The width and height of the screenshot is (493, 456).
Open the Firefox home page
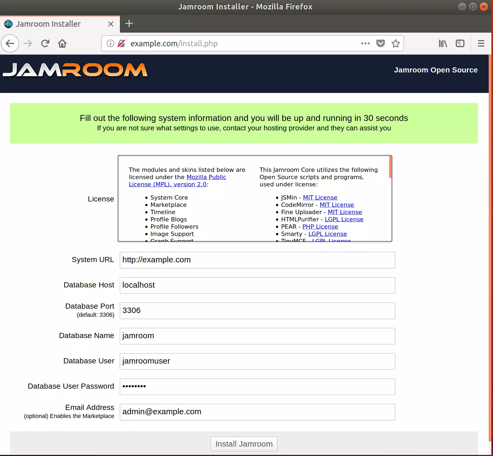coord(62,43)
